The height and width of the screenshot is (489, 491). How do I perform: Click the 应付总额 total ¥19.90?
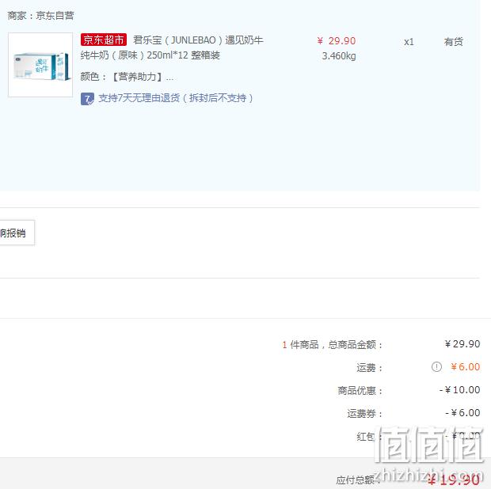click(454, 480)
